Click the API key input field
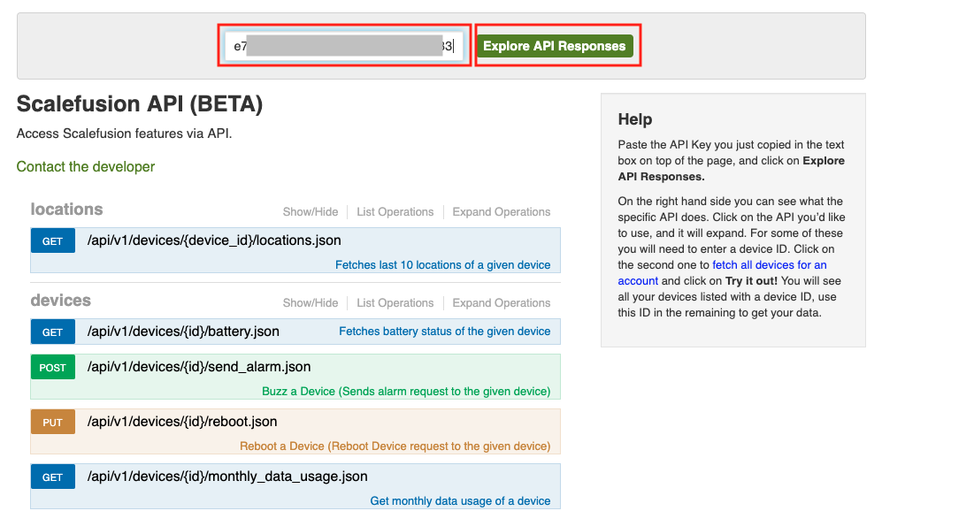Image resolution: width=974 pixels, height=511 pixels. (344, 46)
